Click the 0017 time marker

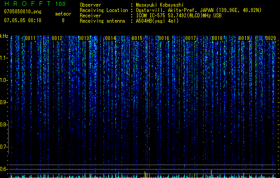(x=191, y=38)
